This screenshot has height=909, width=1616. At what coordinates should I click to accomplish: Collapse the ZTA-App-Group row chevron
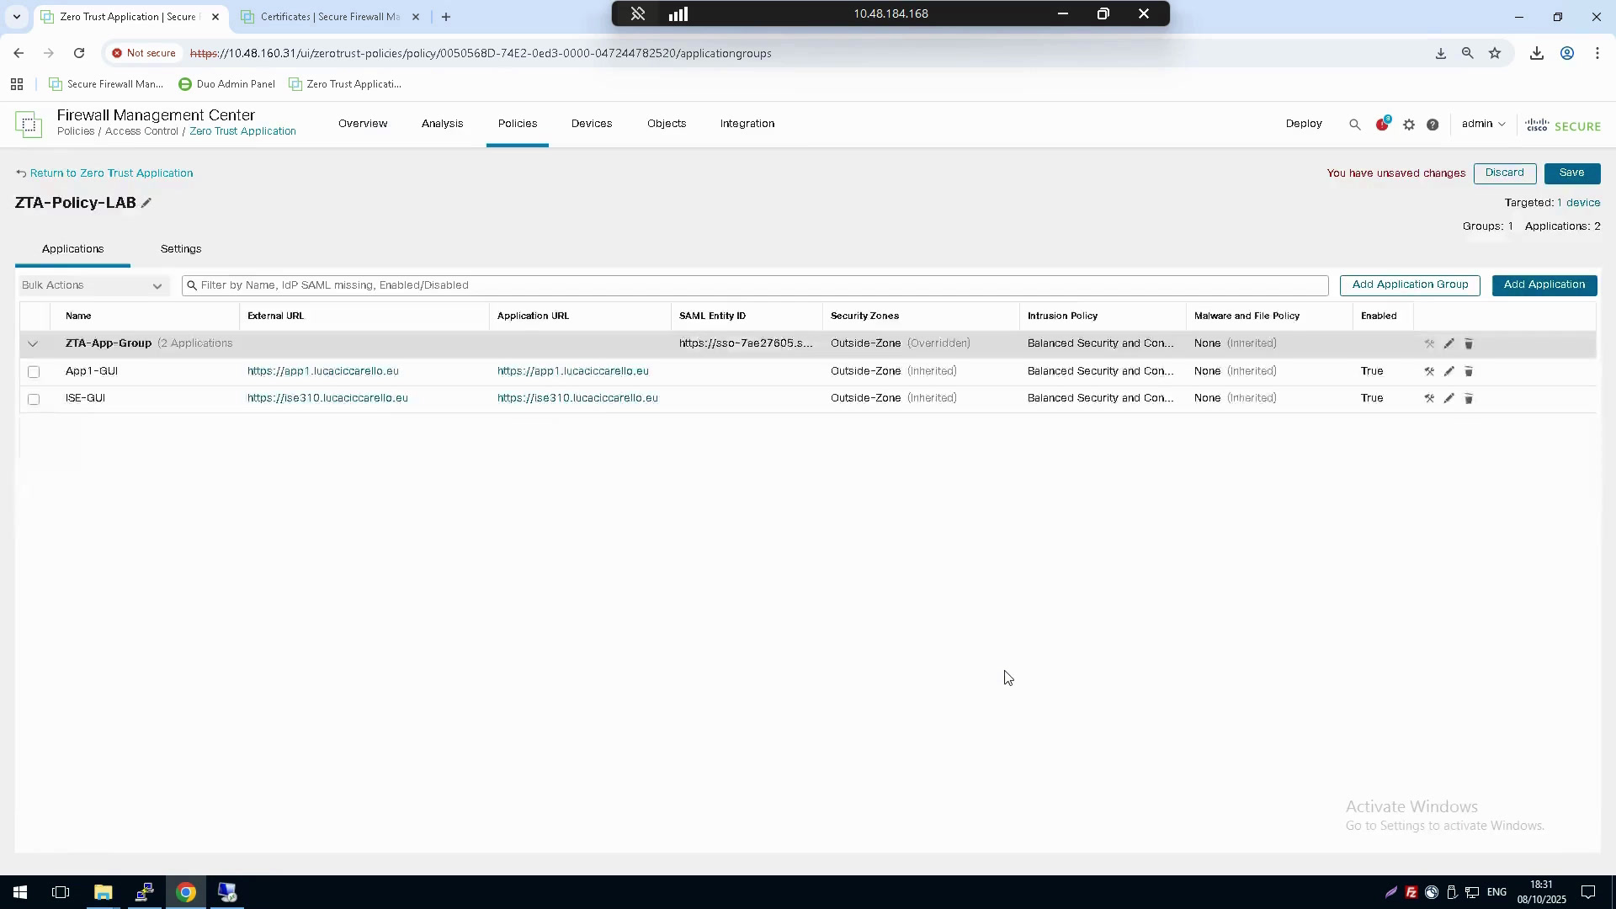click(x=33, y=343)
